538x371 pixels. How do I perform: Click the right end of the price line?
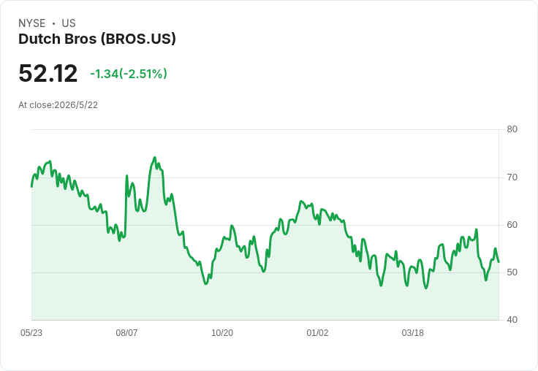(499, 262)
